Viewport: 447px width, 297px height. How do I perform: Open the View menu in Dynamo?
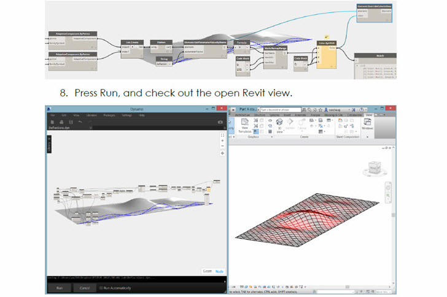point(76,115)
